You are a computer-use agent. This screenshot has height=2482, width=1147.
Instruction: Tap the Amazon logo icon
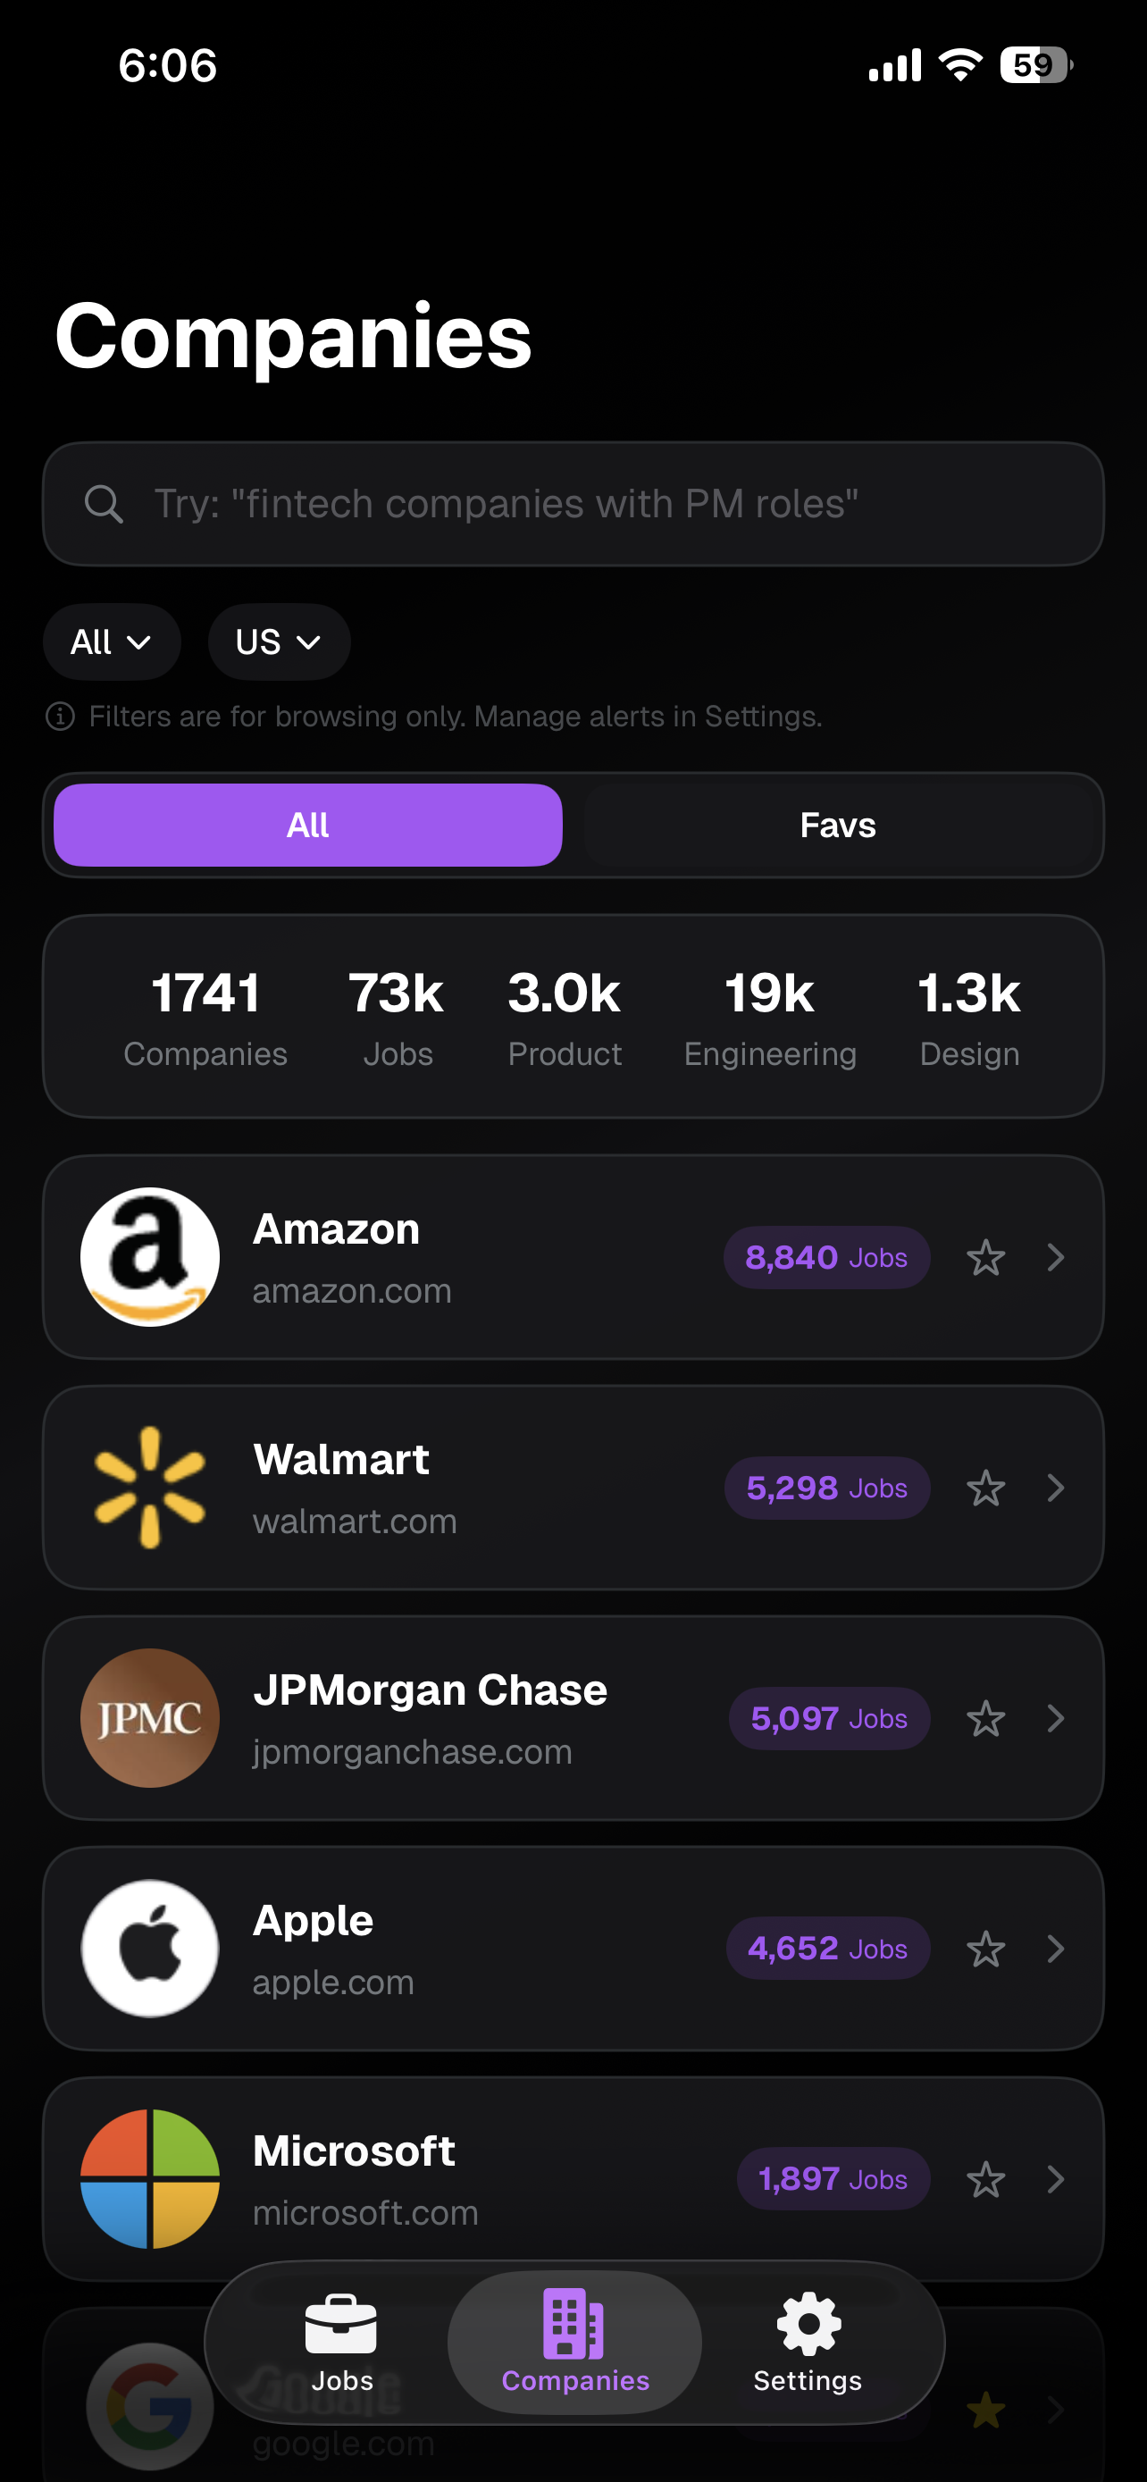(149, 1256)
